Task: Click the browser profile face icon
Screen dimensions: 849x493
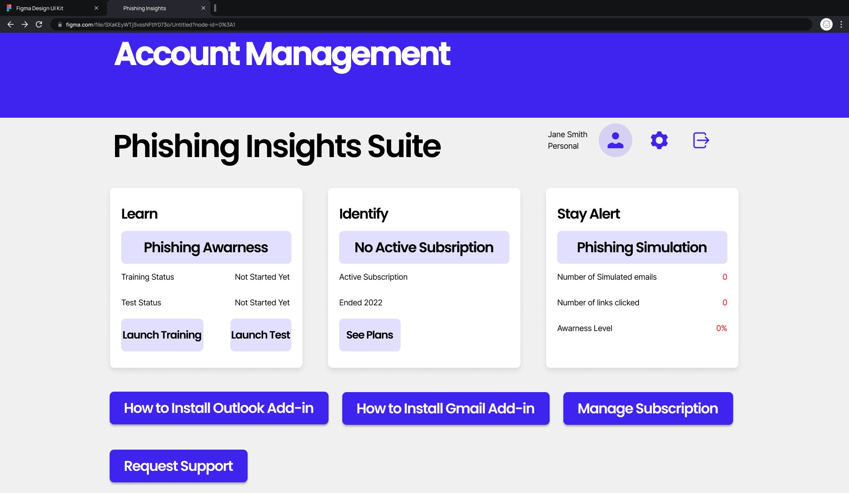Action: click(826, 24)
